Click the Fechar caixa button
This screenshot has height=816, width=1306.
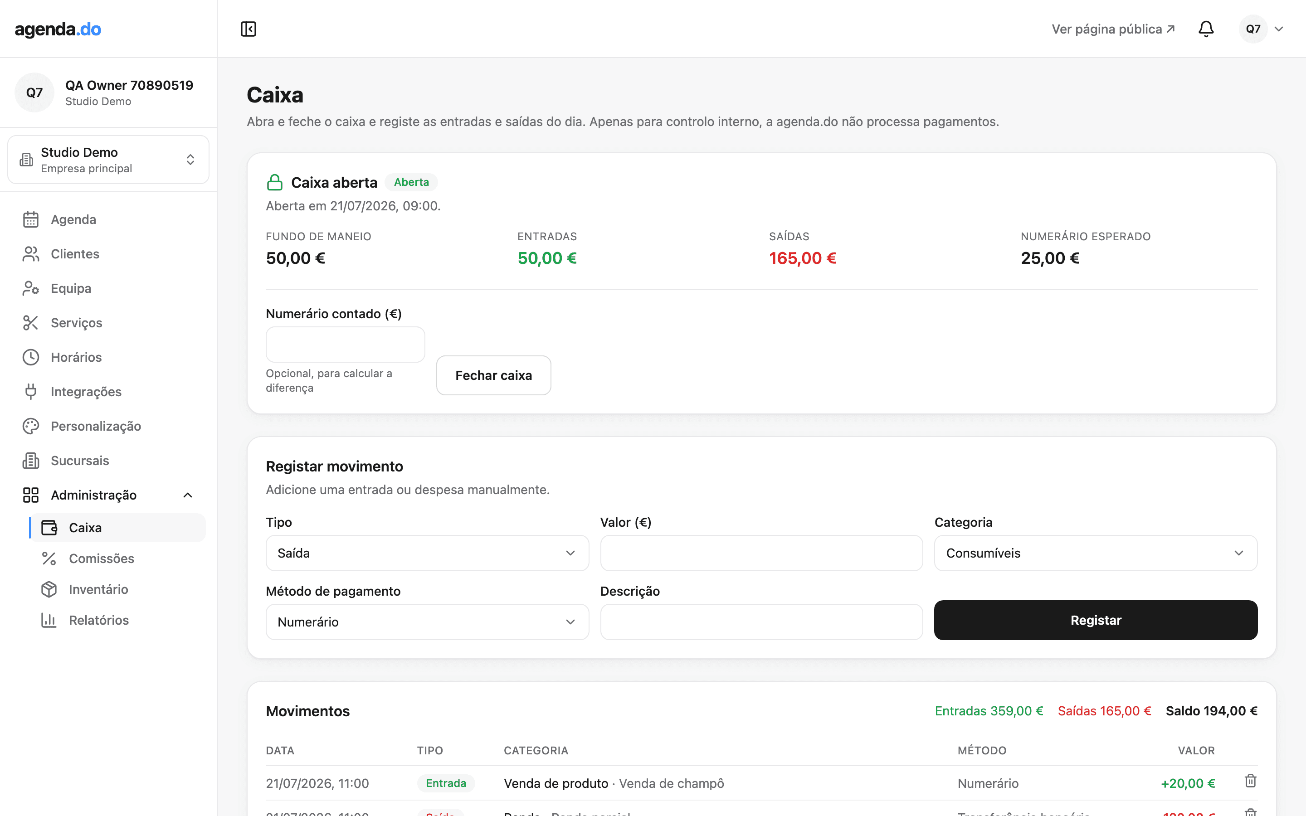(493, 375)
